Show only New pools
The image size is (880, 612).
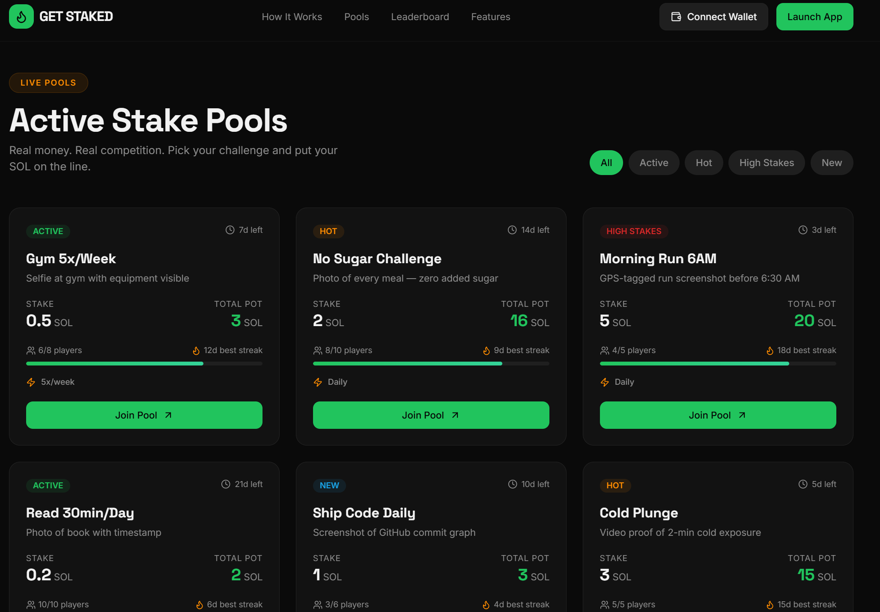831,163
